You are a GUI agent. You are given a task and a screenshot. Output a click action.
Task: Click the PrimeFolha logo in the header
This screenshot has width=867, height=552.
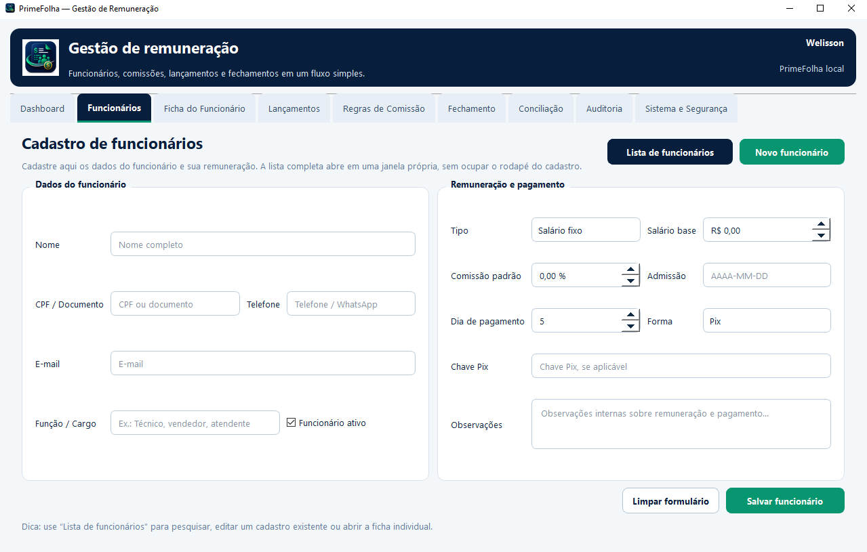pyautogui.click(x=41, y=57)
